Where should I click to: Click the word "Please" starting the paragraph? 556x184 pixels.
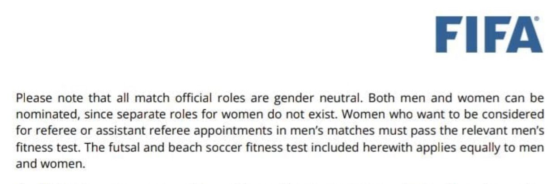click(x=31, y=98)
